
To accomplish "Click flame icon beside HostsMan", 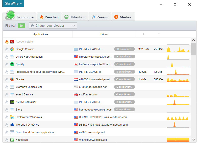I will 7,140.
